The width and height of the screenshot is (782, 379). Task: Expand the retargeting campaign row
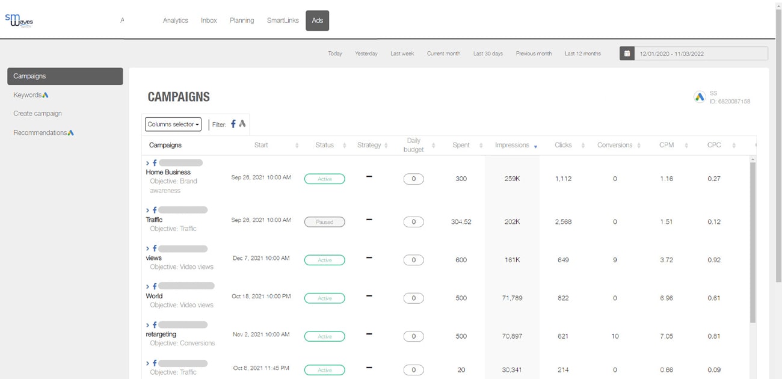(x=148, y=325)
